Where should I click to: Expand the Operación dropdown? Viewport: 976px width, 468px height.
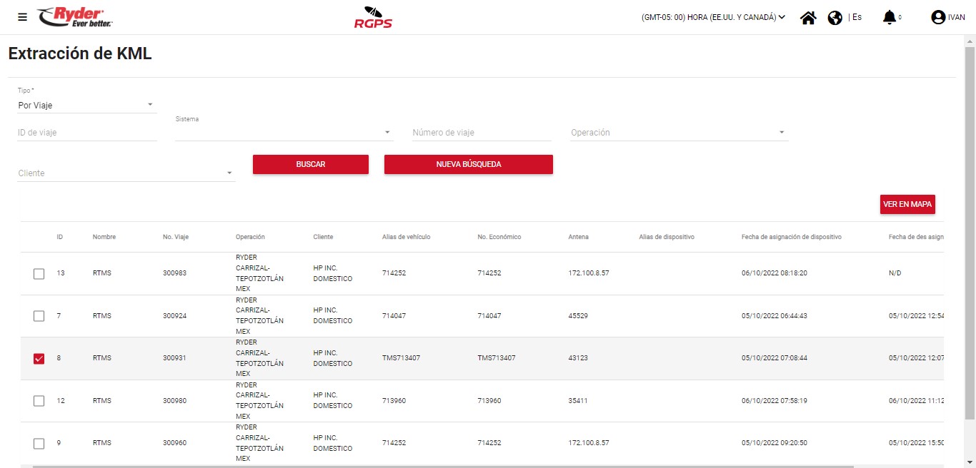click(679, 133)
